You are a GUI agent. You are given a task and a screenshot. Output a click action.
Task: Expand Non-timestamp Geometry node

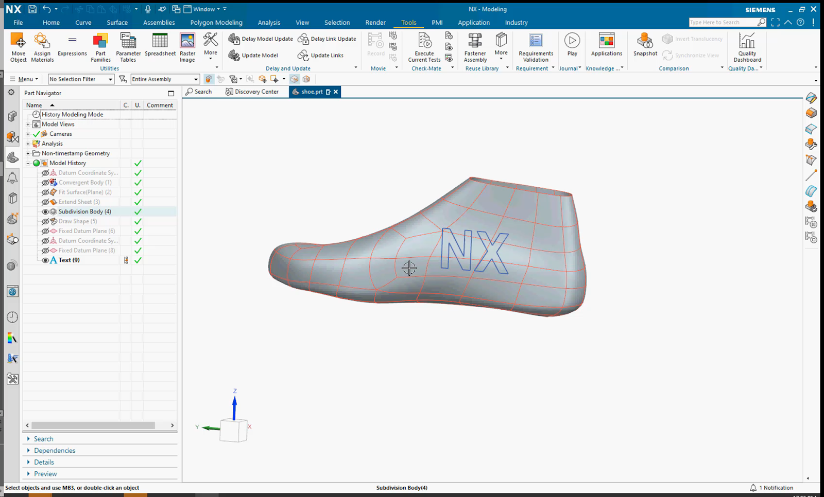click(x=28, y=153)
